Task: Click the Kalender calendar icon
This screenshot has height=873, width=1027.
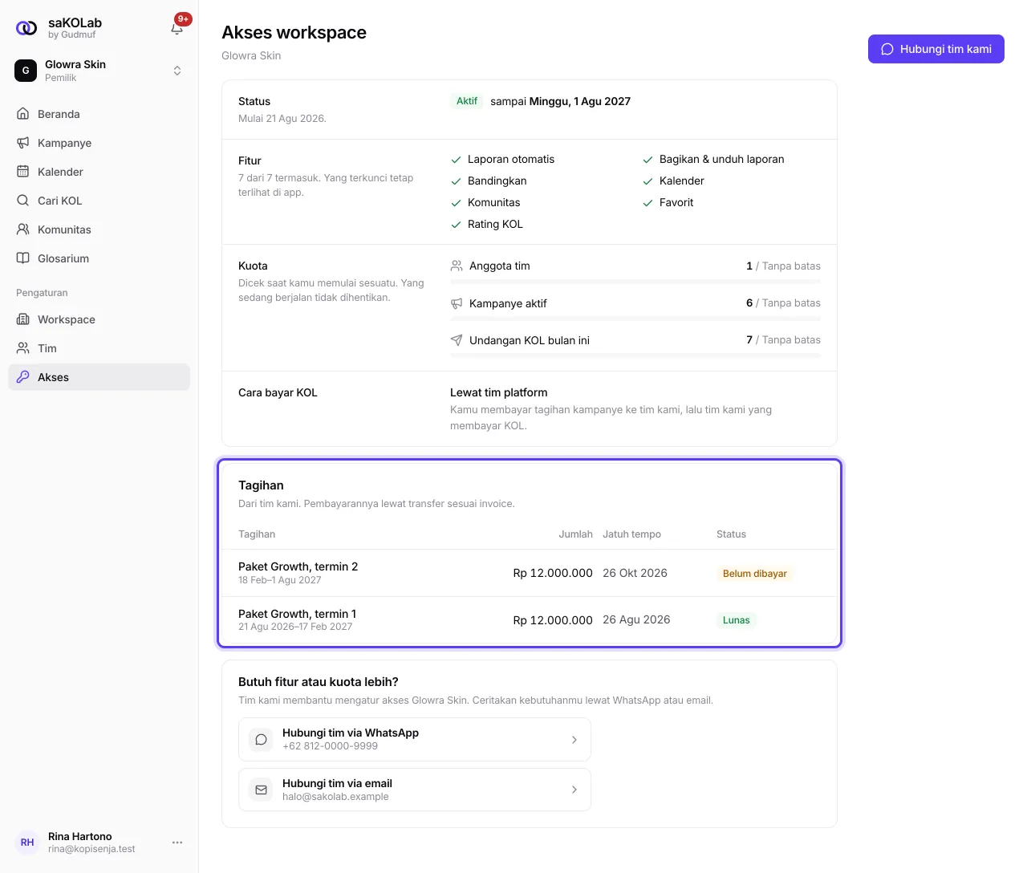Action: pos(23,172)
